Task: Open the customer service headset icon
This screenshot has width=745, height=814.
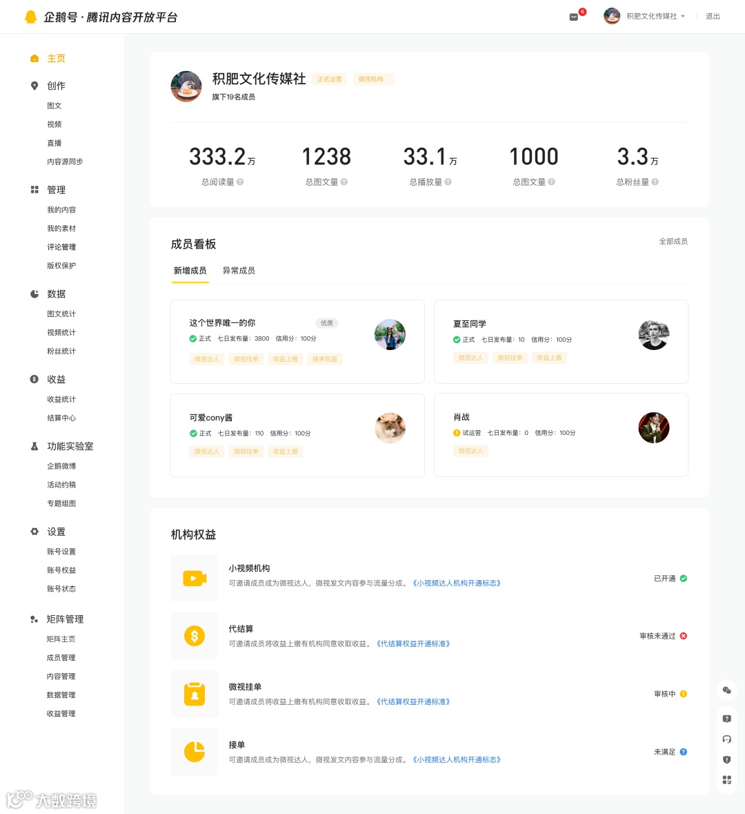Action: [727, 739]
